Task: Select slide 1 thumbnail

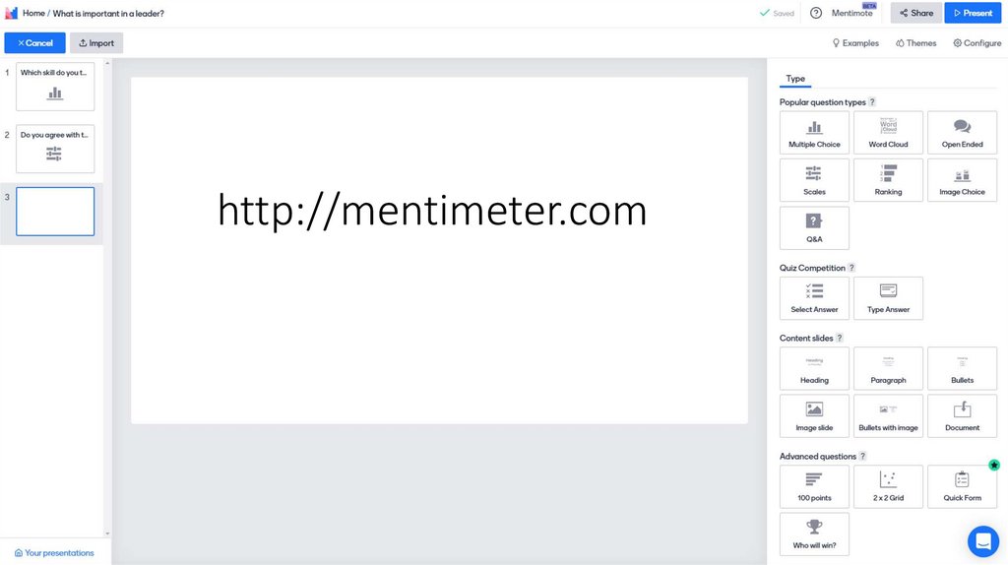Action: pyautogui.click(x=55, y=87)
